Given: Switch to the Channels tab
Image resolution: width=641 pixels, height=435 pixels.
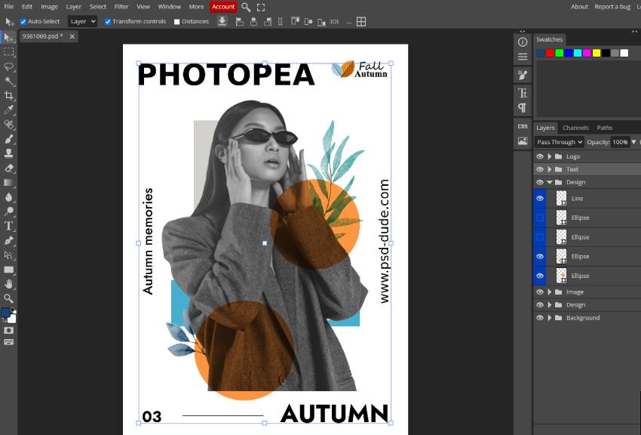Looking at the screenshot, I should [575, 128].
